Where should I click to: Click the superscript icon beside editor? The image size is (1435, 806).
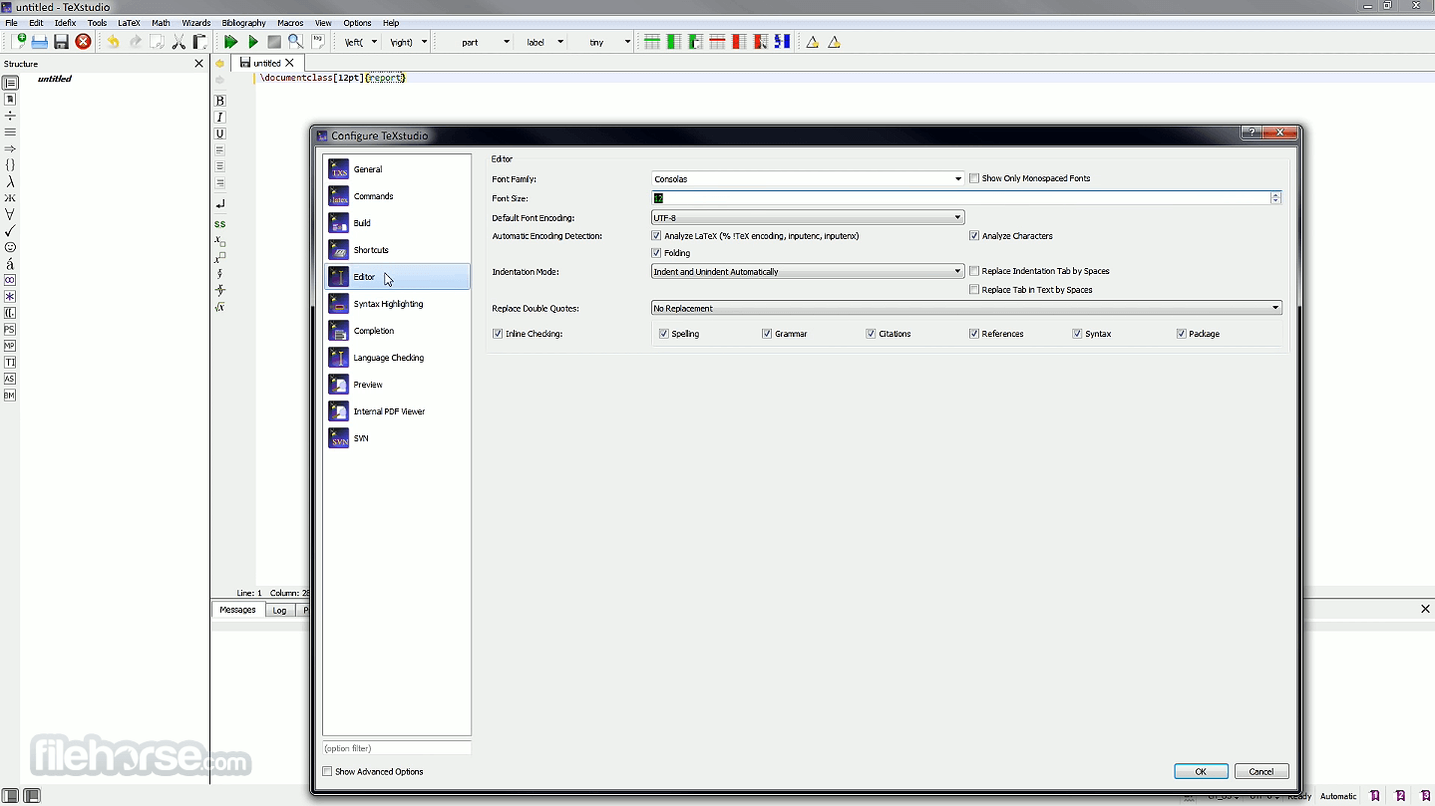click(x=220, y=257)
